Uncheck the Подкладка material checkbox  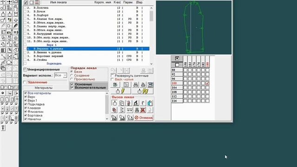(26, 104)
